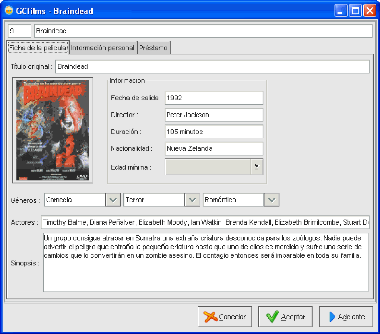
Task: Switch to the Información personal tab
Action: click(103, 48)
